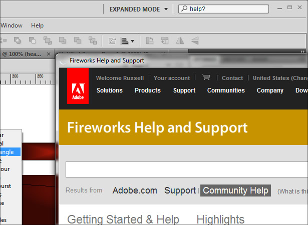Click the Highlights heading

coord(220,219)
